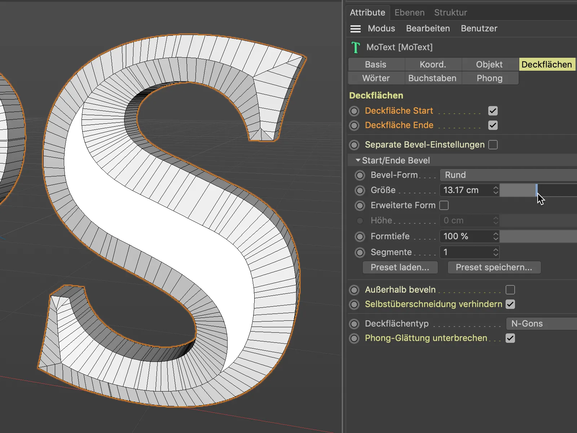Click the keyframe dot beside Deckflächentyp
Screen dimensions: 577x433
tap(354, 324)
